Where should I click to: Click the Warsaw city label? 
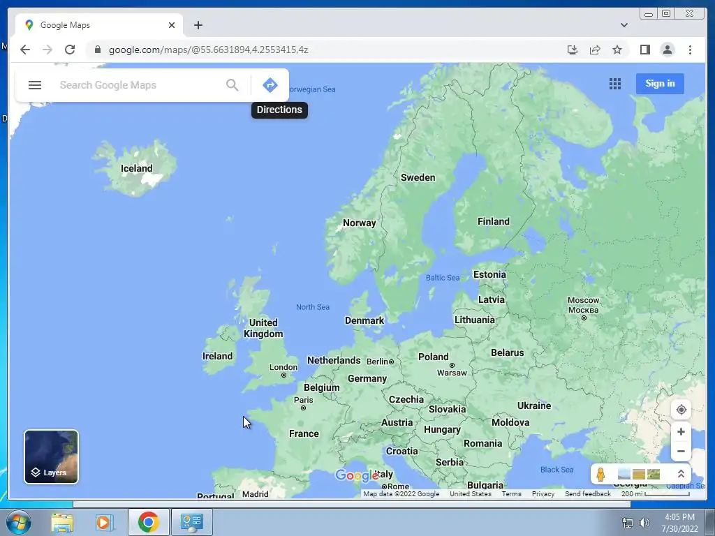[452, 373]
